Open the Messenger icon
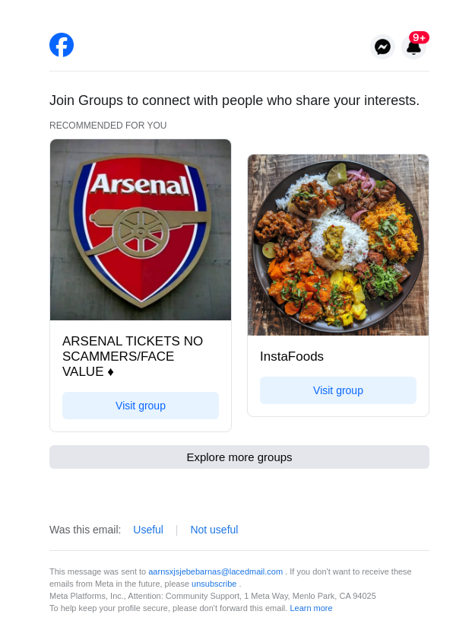The image size is (456, 643). [382, 47]
